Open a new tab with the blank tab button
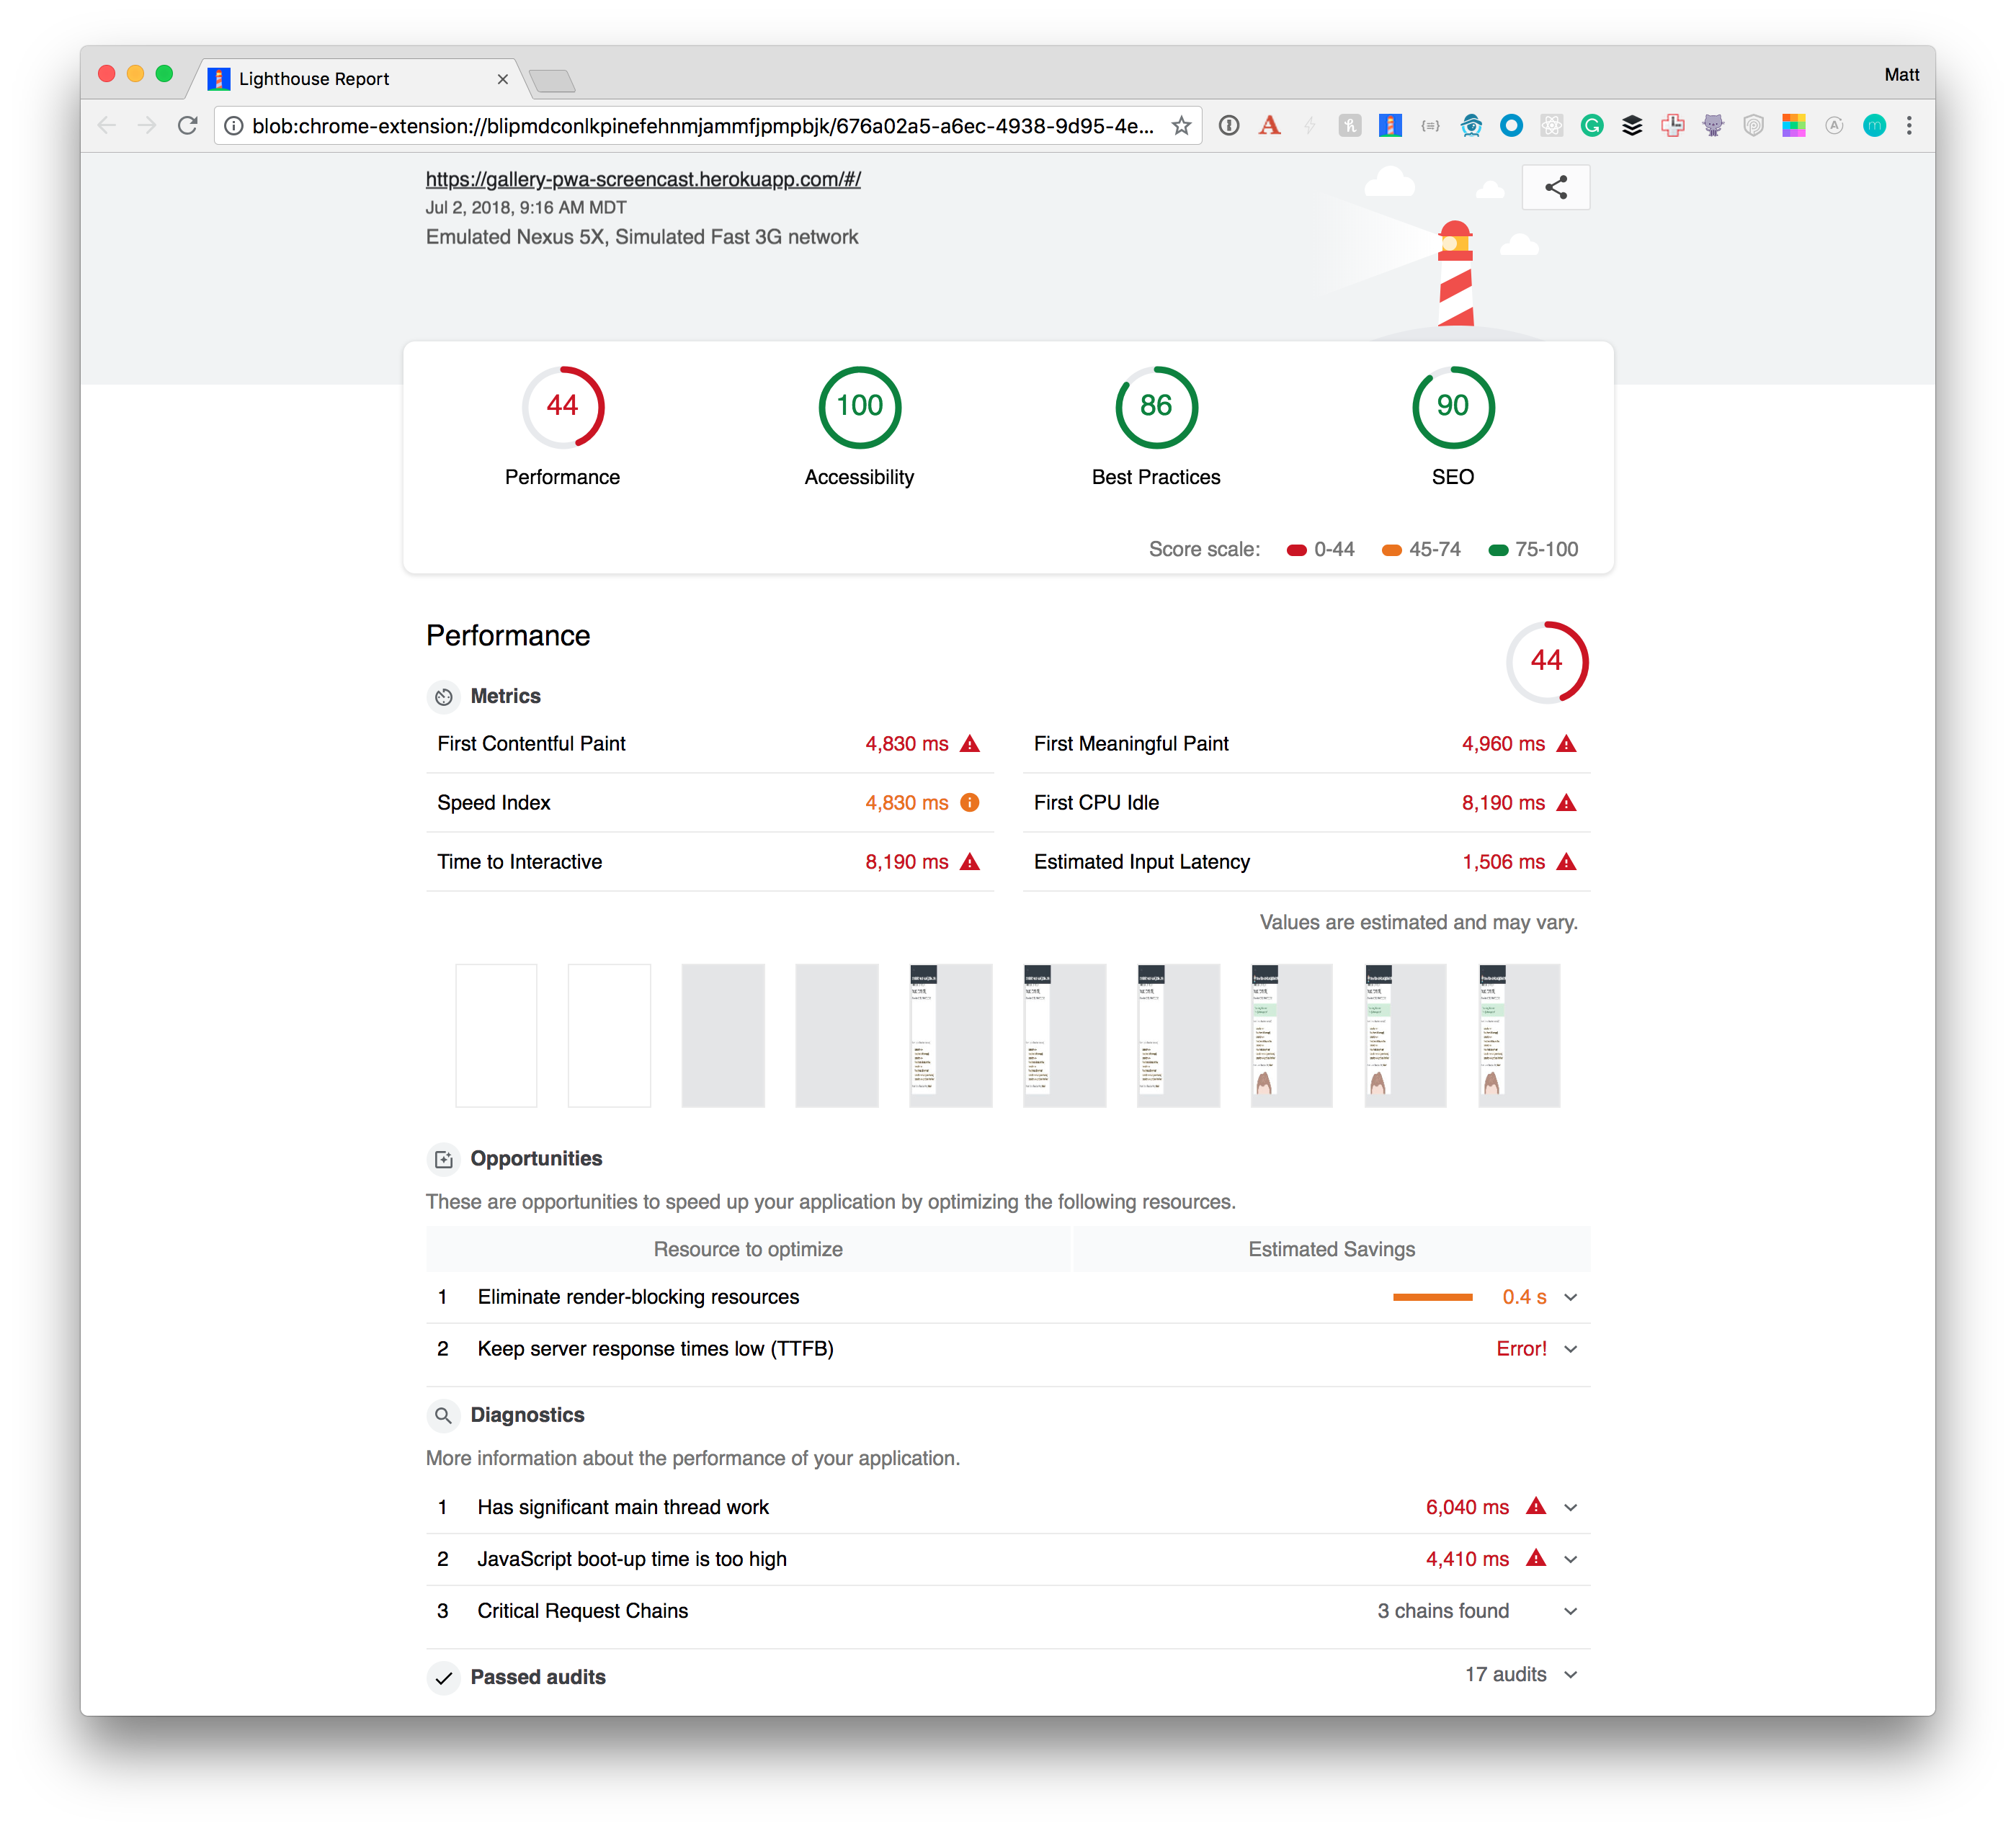 (552, 81)
